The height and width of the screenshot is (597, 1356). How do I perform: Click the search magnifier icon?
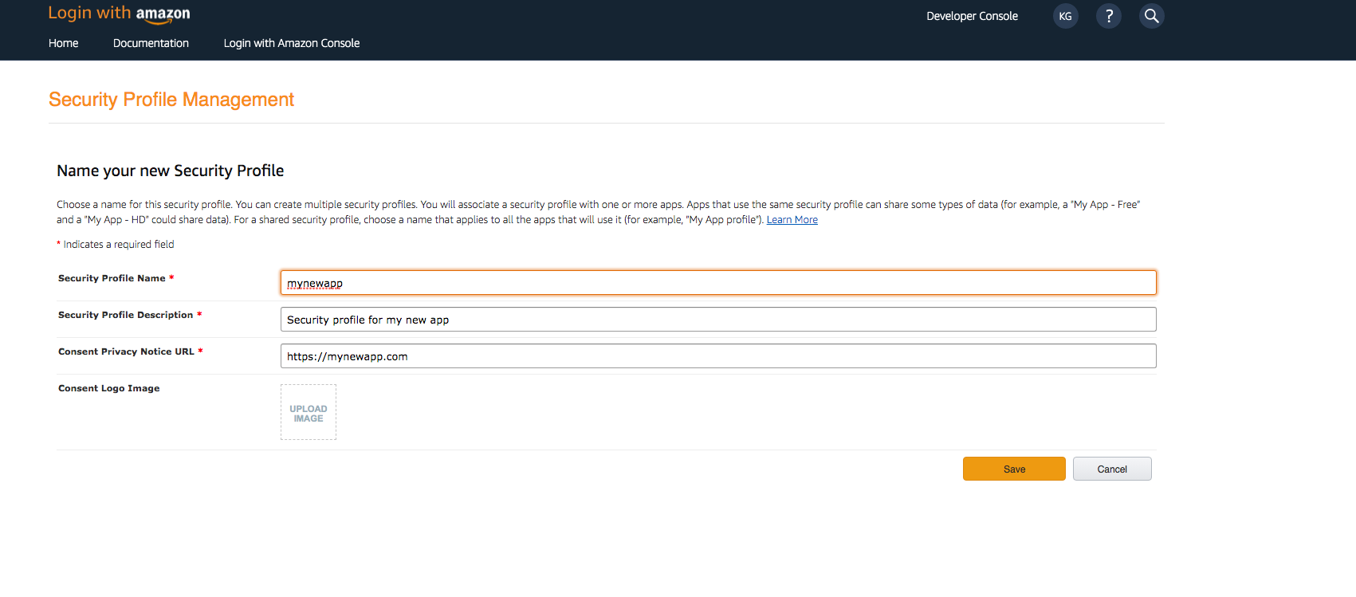point(1151,16)
